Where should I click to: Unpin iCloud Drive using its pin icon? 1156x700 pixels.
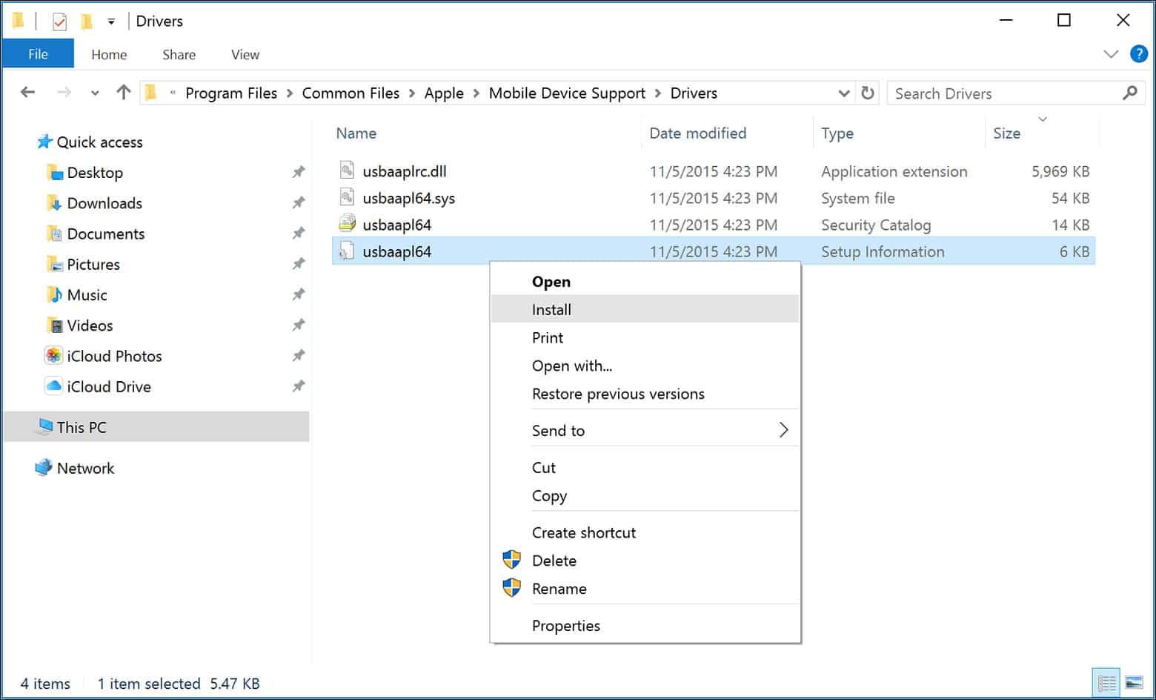(x=298, y=386)
